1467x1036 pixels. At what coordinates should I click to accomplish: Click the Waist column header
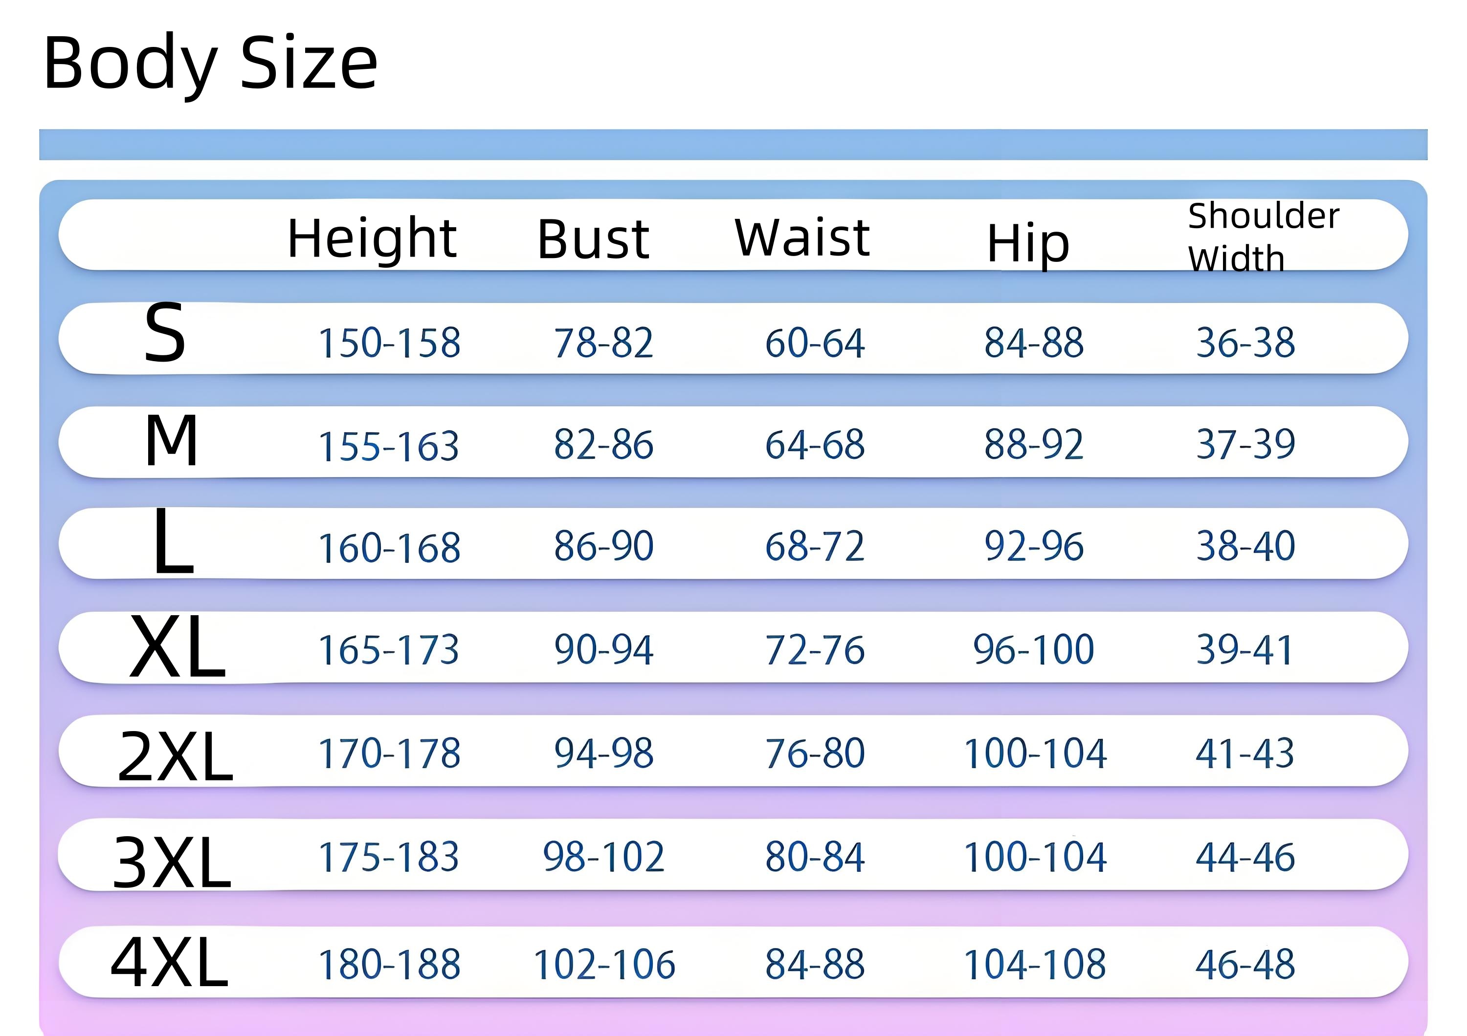coord(802,237)
